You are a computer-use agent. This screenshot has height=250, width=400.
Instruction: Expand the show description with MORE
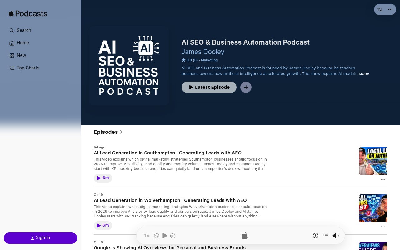pos(364,74)
